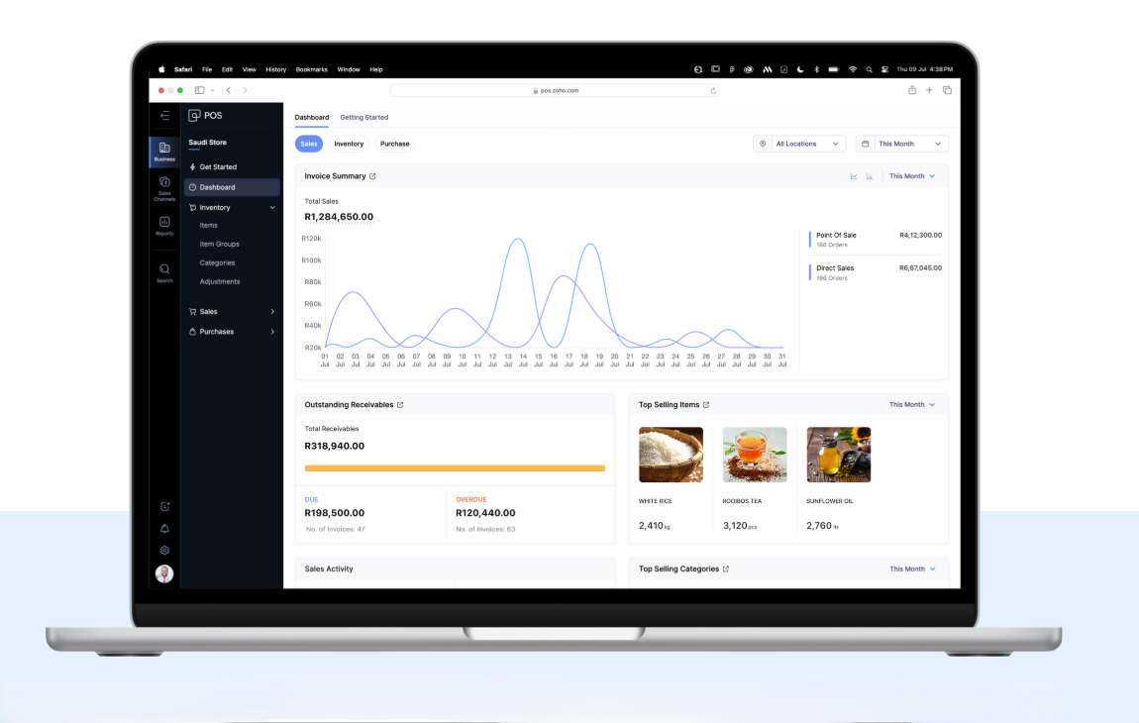Open Dashboard in sidebar
Viewport: 1139px width, 723px height.
(x=232, y=187)
